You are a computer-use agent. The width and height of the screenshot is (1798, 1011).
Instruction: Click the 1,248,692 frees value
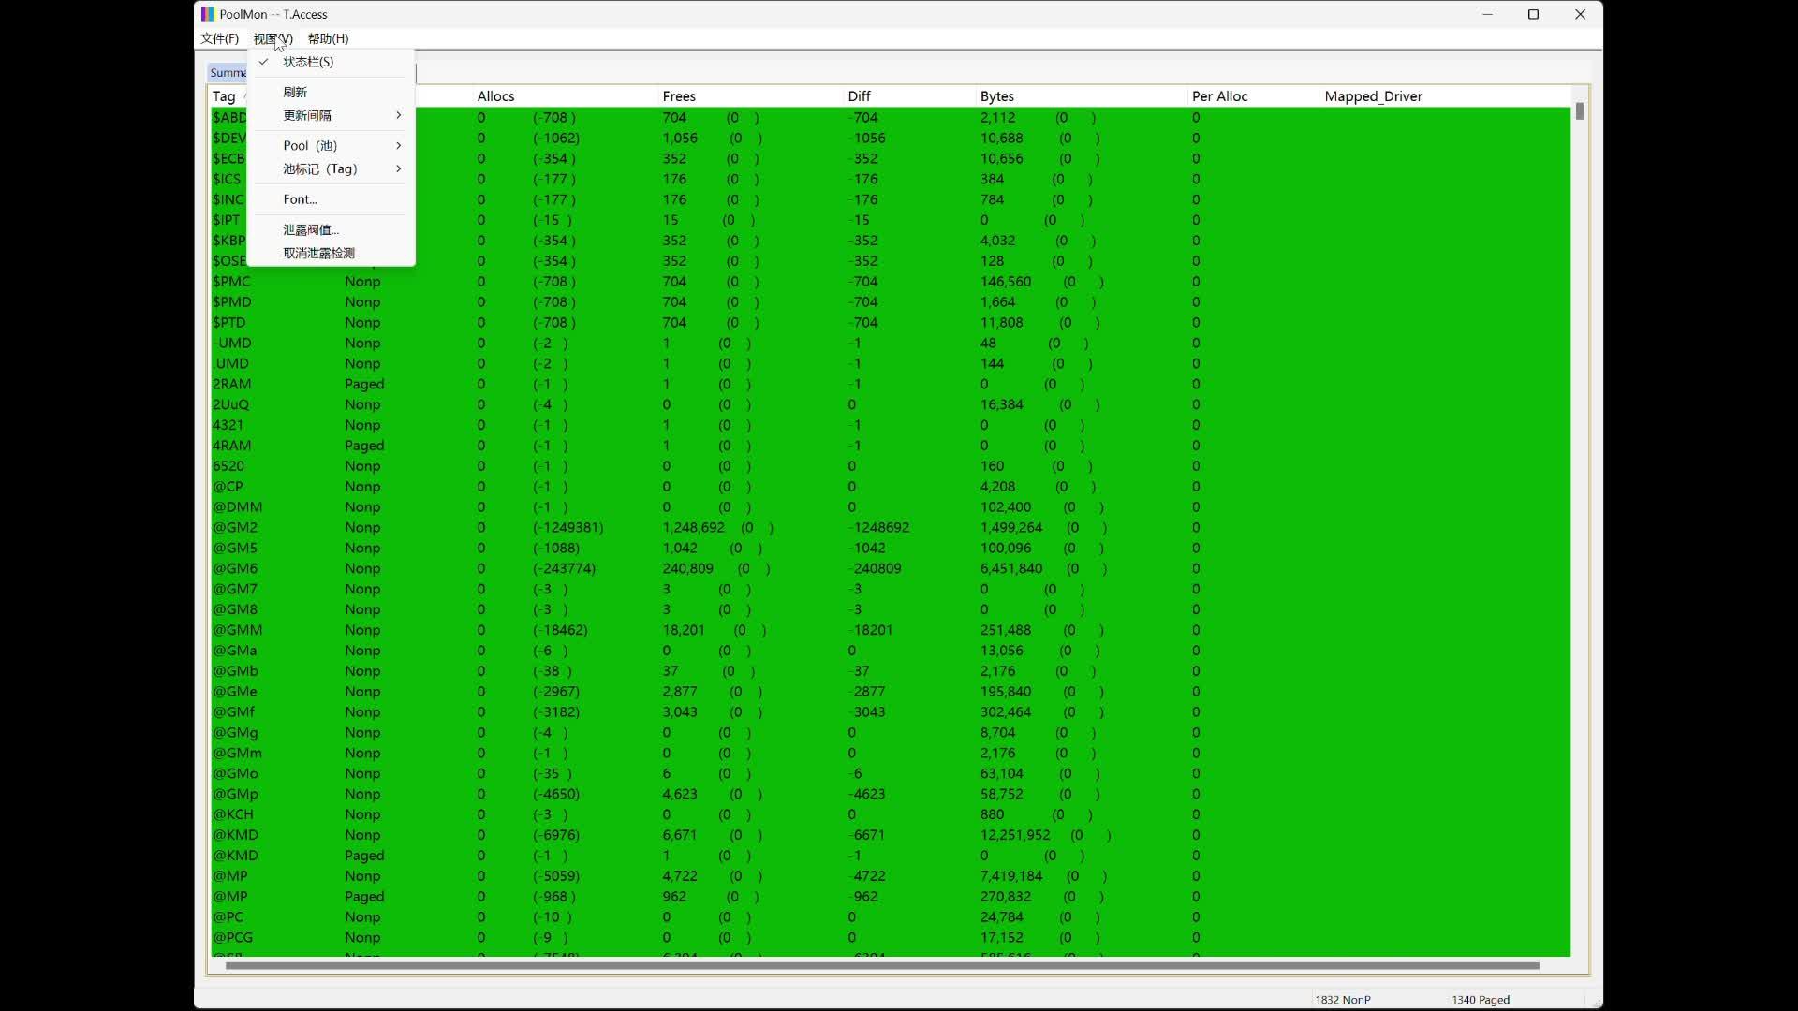coord(693,528)
